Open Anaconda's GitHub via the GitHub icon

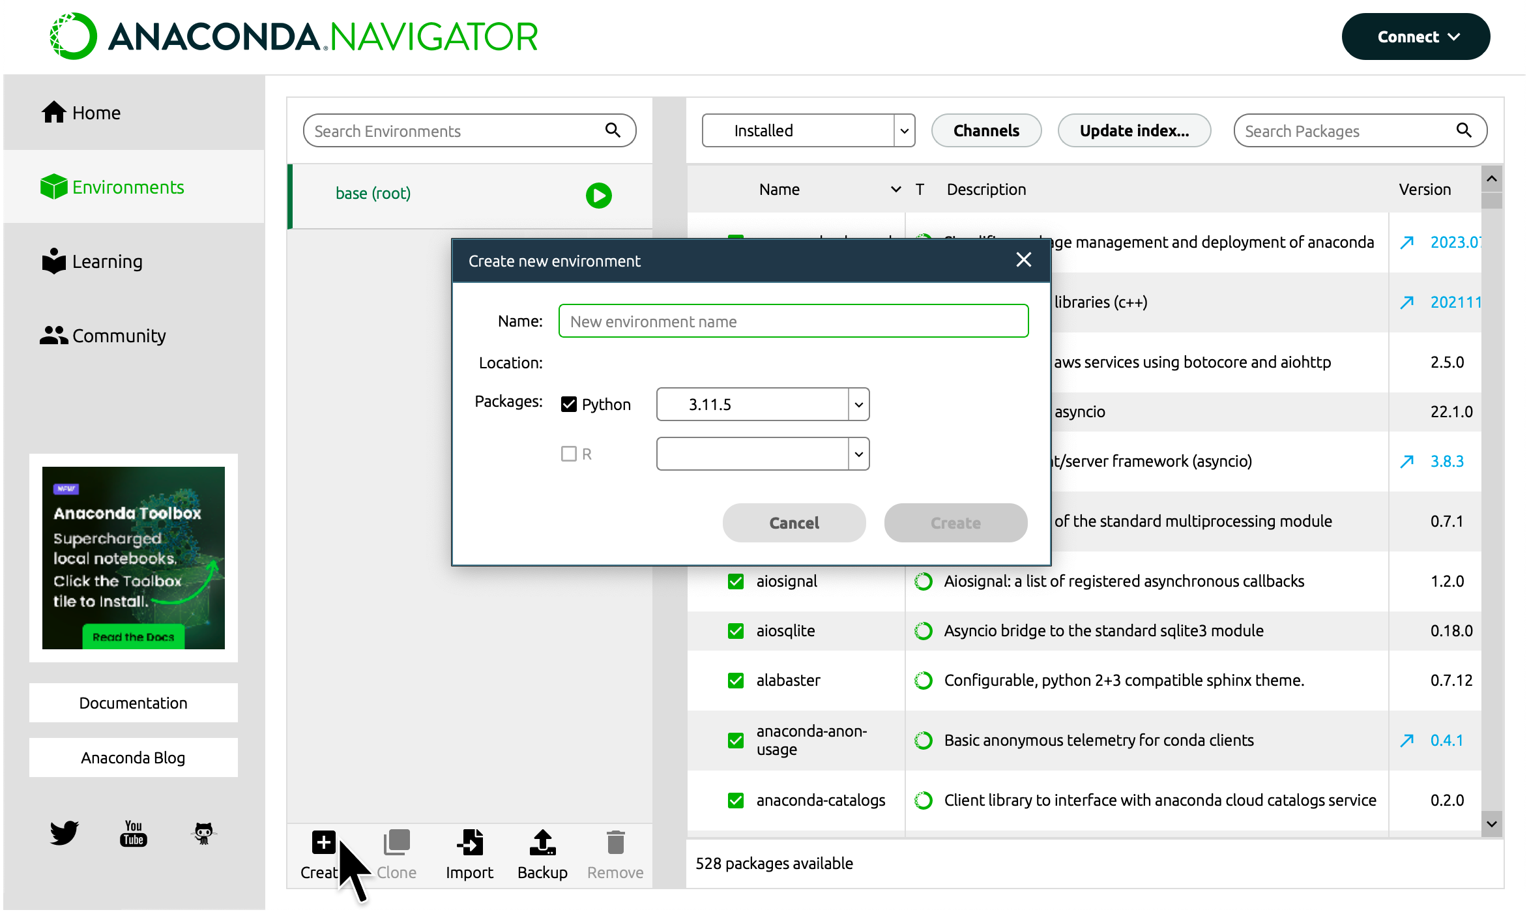203,833
